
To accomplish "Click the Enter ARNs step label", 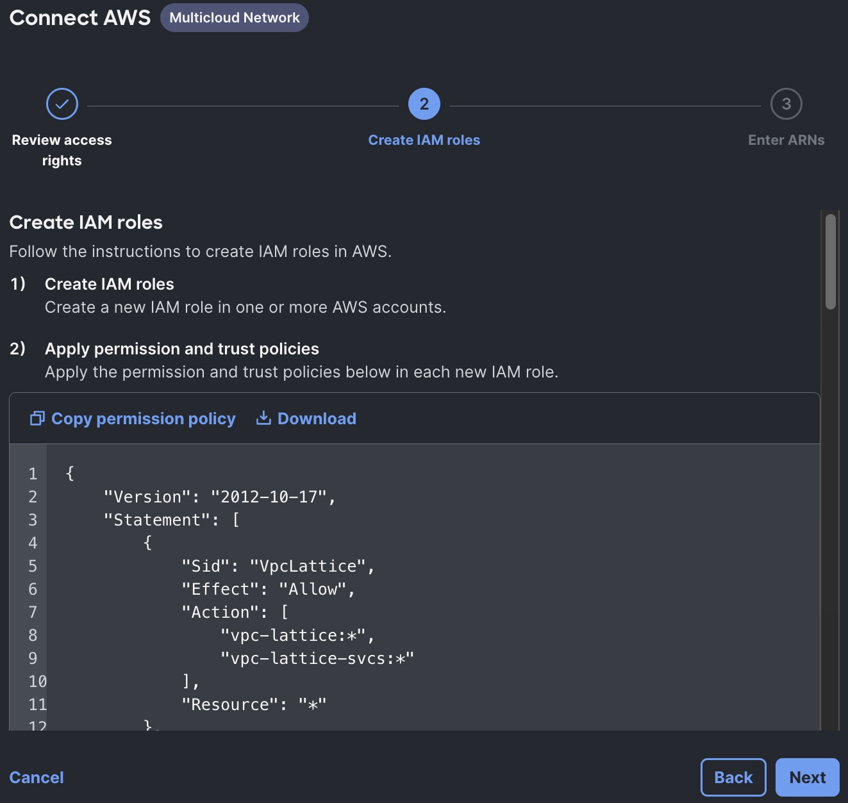I will coord(786,140).
